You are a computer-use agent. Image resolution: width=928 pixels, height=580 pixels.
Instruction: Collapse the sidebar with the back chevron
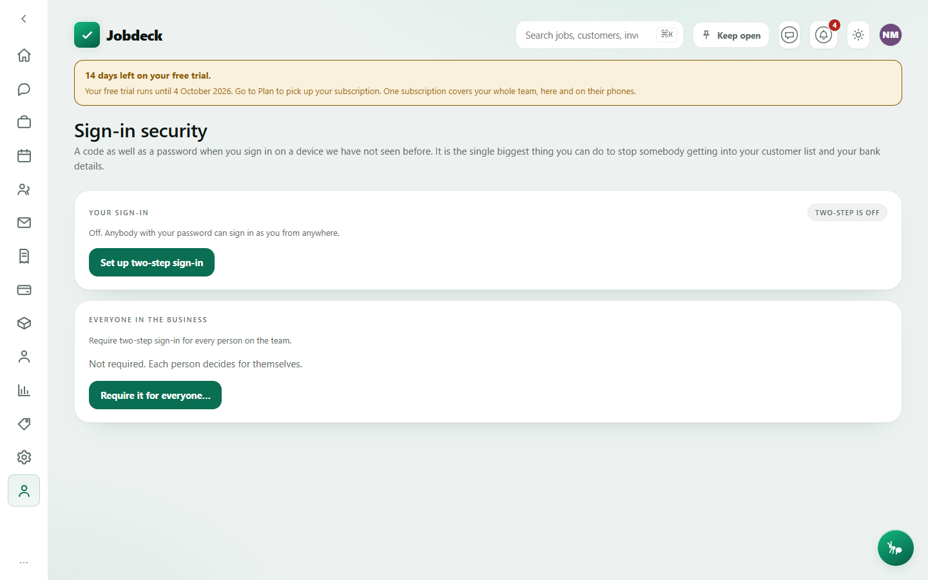pos(24,19)
